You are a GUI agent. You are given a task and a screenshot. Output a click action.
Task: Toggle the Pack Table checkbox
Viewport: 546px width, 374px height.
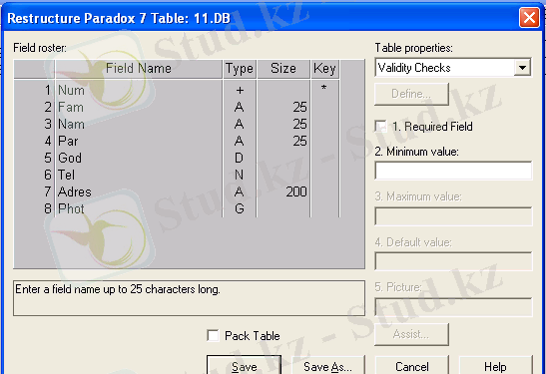(213, 336)
